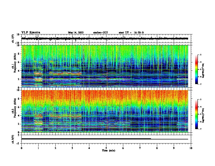Click inside the ch.1 spectrogram plot
This screenshot has height=166, width=215.
[105, 66]
